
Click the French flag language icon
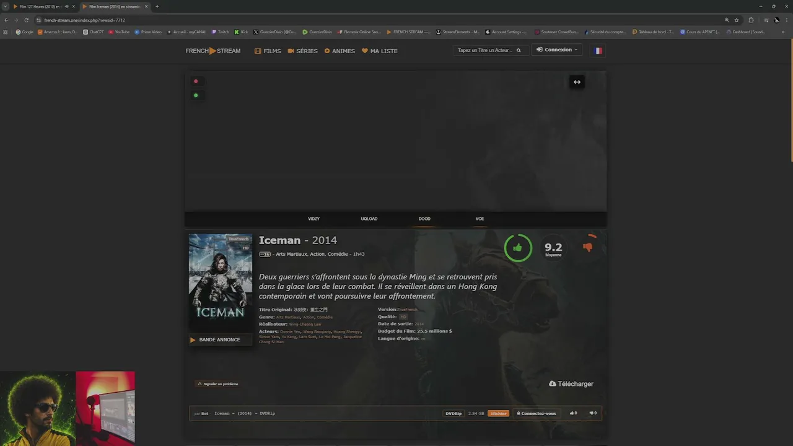(598, 51)
